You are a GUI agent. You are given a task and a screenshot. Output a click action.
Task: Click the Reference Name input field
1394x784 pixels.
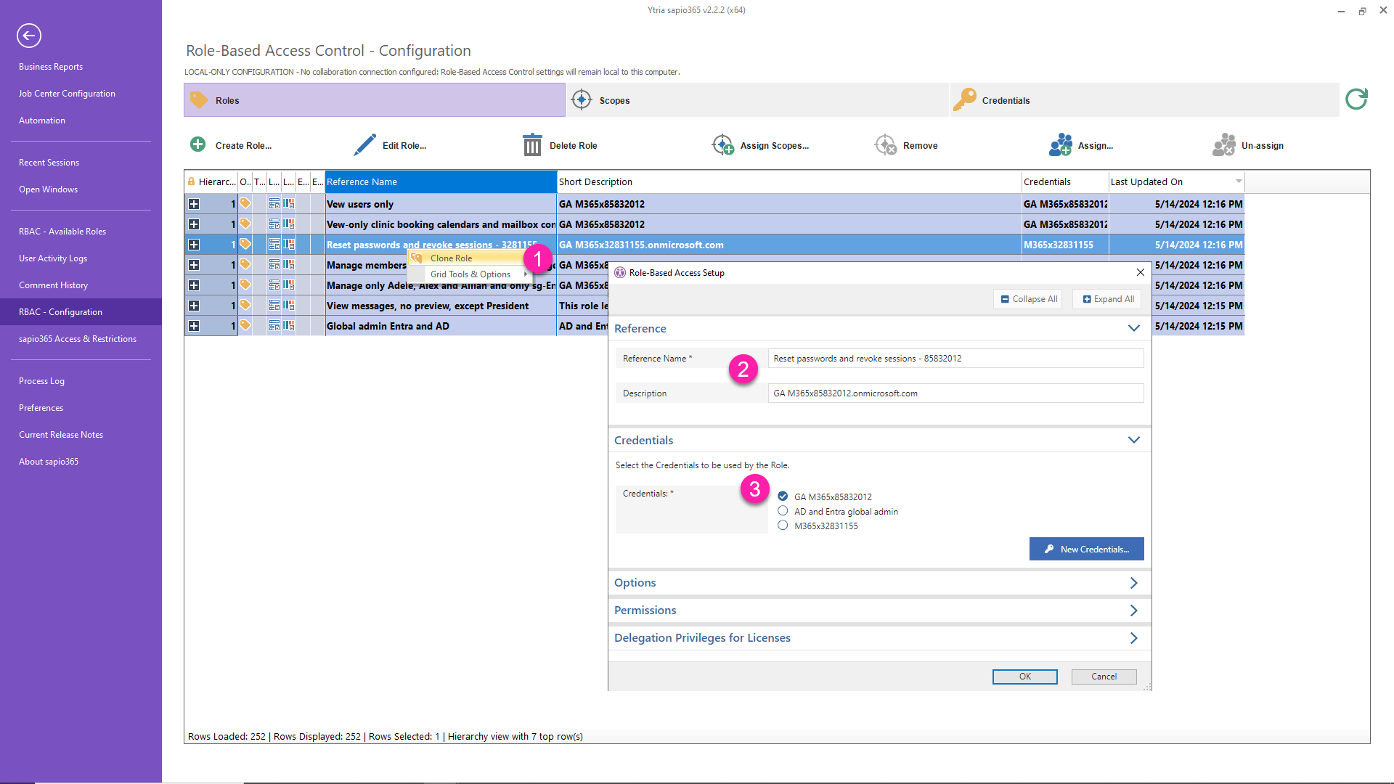[955, 358]
